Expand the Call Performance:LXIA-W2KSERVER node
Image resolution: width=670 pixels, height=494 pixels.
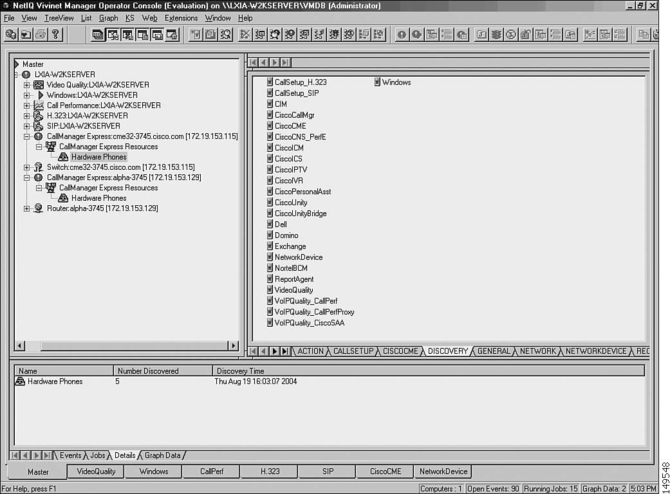click(26, 105)
